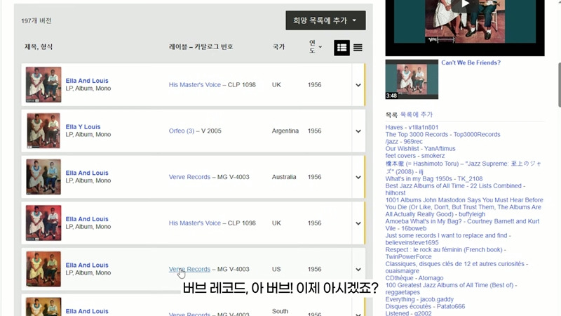561x316 pixels.
Task: Click the 국가 column header
Action: click(x=278, y=47)
